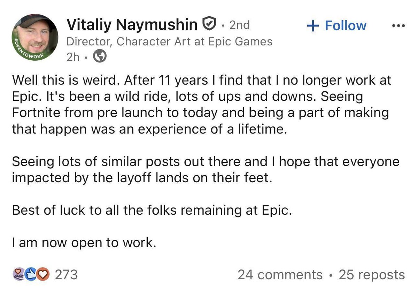
Task: Click the "Best of luck" sentence
Action: pos(152,211)
